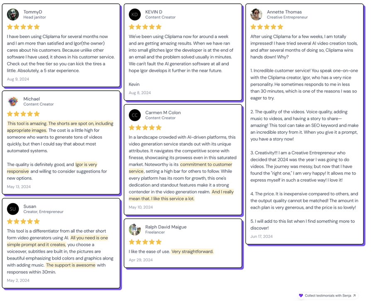Click the Aug 9, 2024 review date
This screenshot has width=373, height=301.
tap(18, 79)
